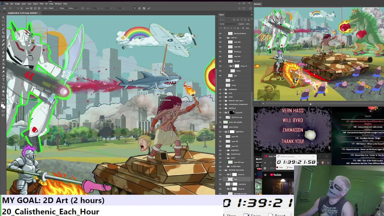Toggle visibility of TANK group
The height and width of the screenshot is (216, 384).
click(220, 97)
